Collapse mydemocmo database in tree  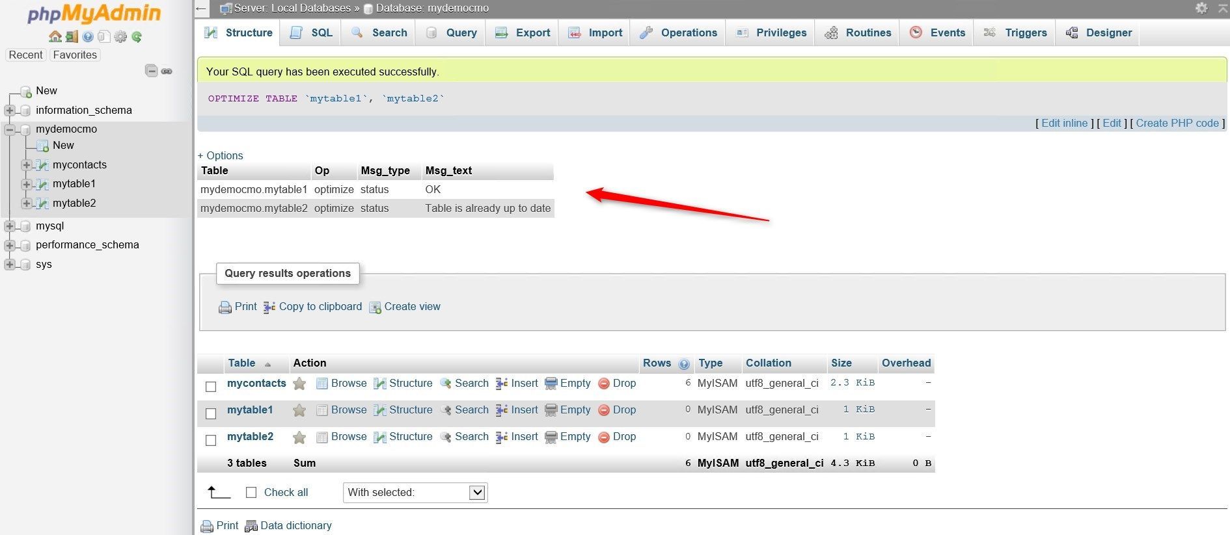pyautogui.click(x=10, y=129)
